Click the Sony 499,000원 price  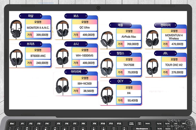coord(89,63)
